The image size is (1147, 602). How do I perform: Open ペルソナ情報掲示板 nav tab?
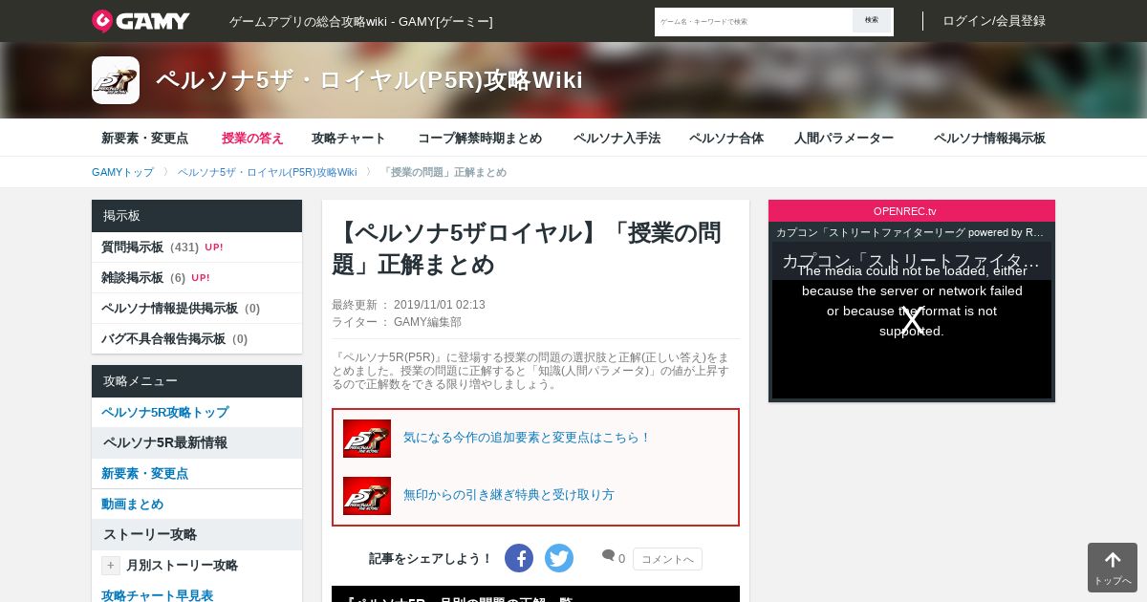pyautogui.click(x=989, y=138)
